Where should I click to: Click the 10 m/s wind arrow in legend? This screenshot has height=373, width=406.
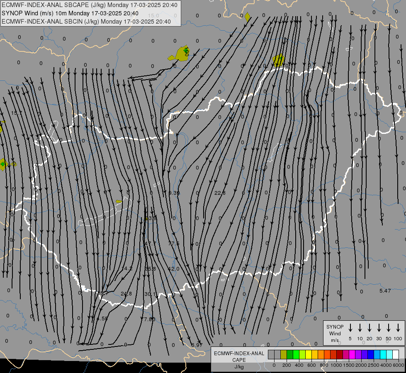(360, 328)
